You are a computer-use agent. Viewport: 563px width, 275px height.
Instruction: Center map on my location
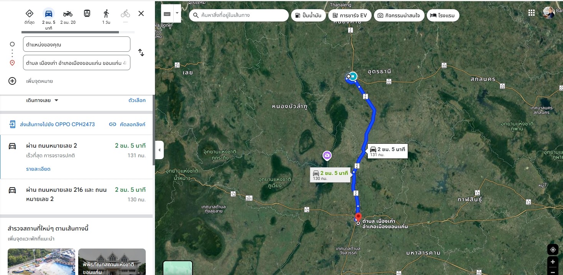pyautogui.click(x=553, y=250)
